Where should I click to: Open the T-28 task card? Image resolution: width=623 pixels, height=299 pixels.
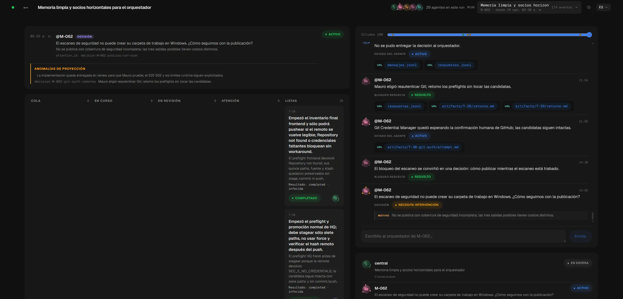tap(314, 254)
